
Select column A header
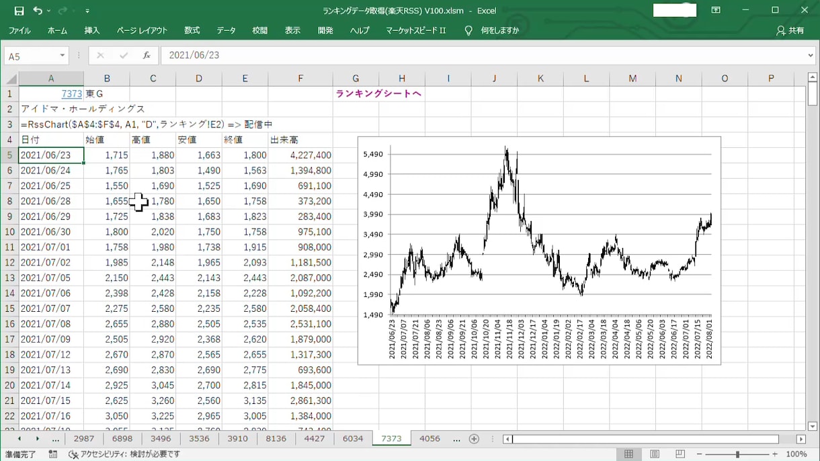(51, 79)
